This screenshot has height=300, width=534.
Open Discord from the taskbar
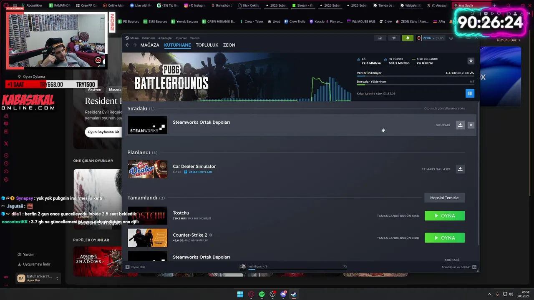tap(283, 294)
